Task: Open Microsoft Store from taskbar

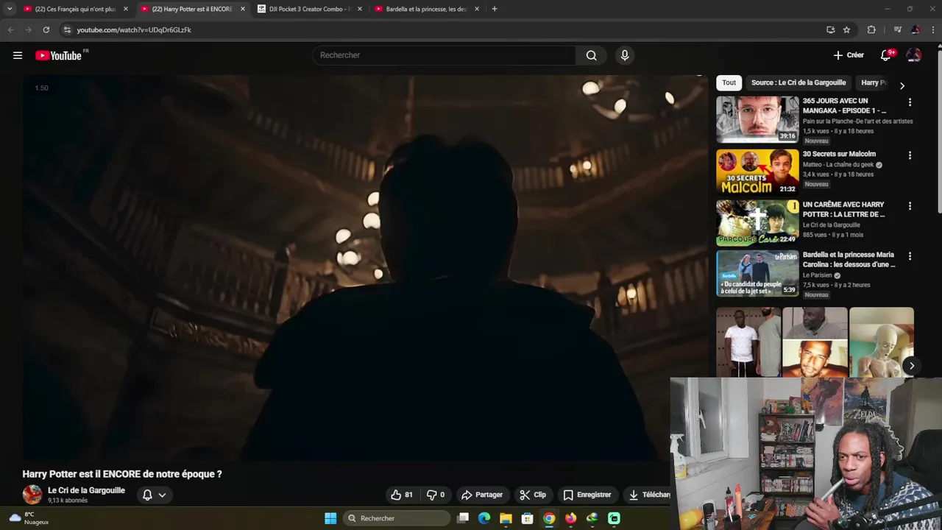Action: [527, 518]
